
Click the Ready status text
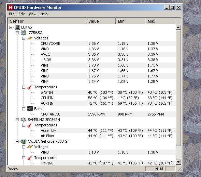click(x=13, y=169)
